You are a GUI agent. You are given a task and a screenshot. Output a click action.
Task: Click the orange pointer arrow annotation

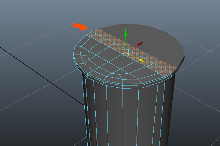tap(80, 26)
